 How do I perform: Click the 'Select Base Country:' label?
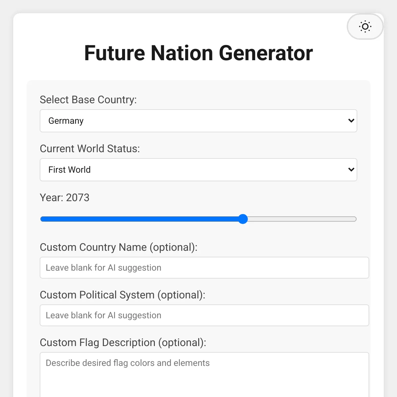tap(88, 100)
